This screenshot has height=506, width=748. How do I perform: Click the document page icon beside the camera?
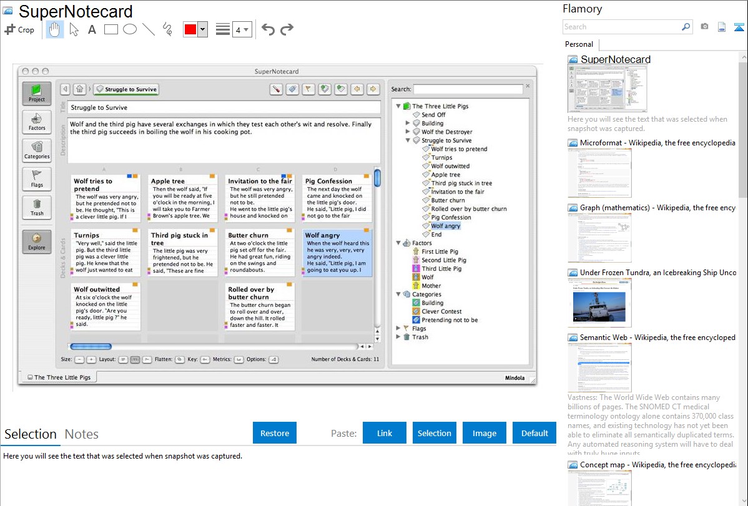[722, 27]
